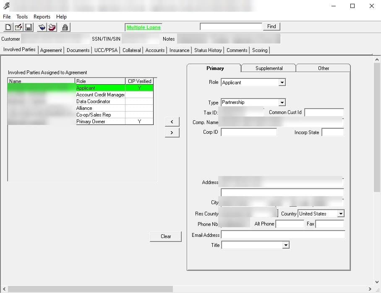Click the vertical scrollbar up arrow

pyautogui.click(x=377, y=60)
